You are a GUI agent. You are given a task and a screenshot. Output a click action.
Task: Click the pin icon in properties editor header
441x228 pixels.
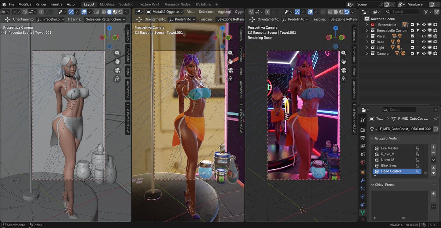[x=436, y=119]
